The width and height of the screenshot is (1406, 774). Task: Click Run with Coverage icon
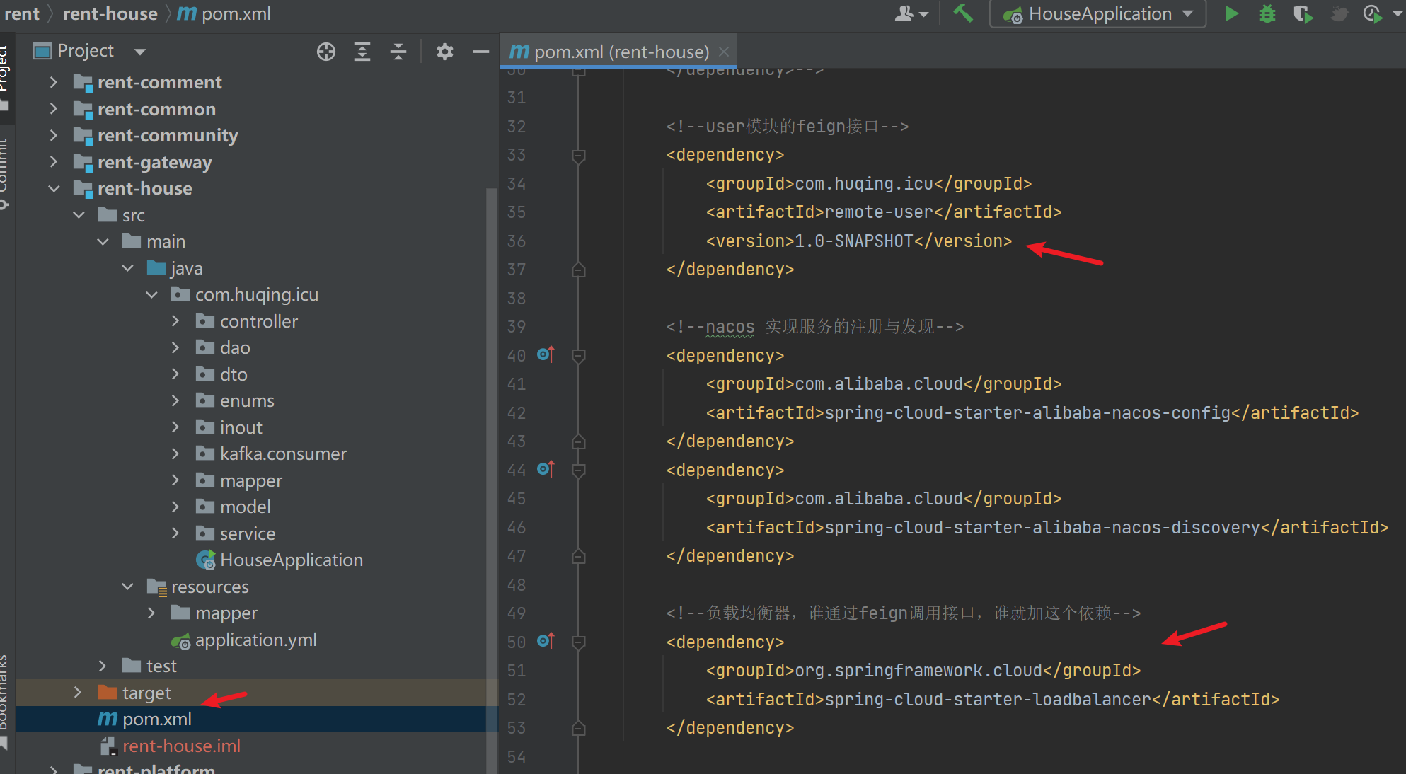(x=1302, y=14)
